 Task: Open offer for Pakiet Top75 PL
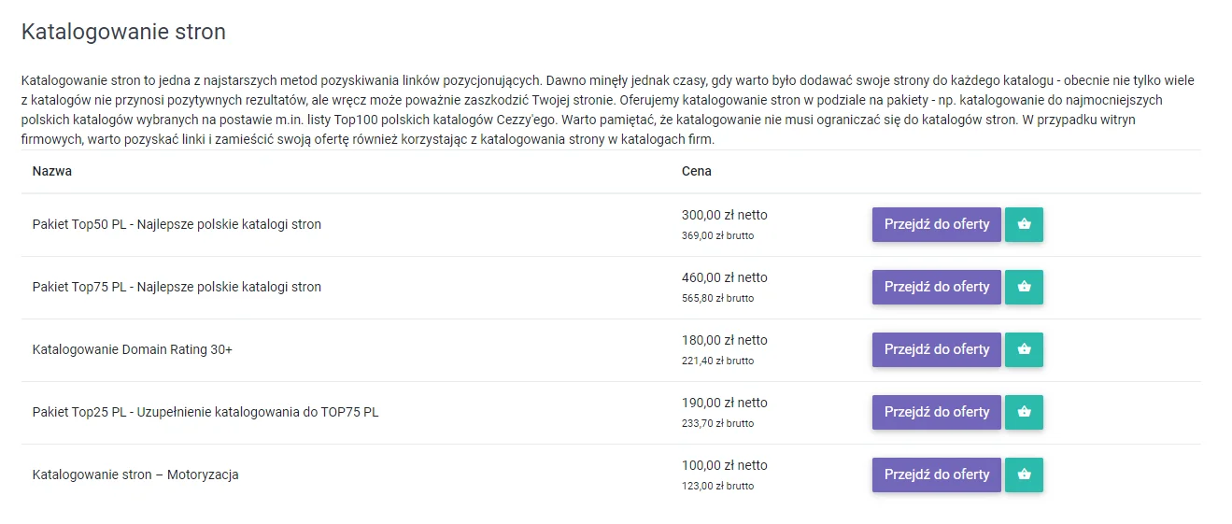tap(936, 287)
